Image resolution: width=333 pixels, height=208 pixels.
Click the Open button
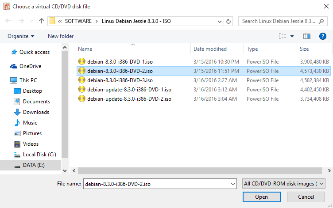click(x=261, y=197)
